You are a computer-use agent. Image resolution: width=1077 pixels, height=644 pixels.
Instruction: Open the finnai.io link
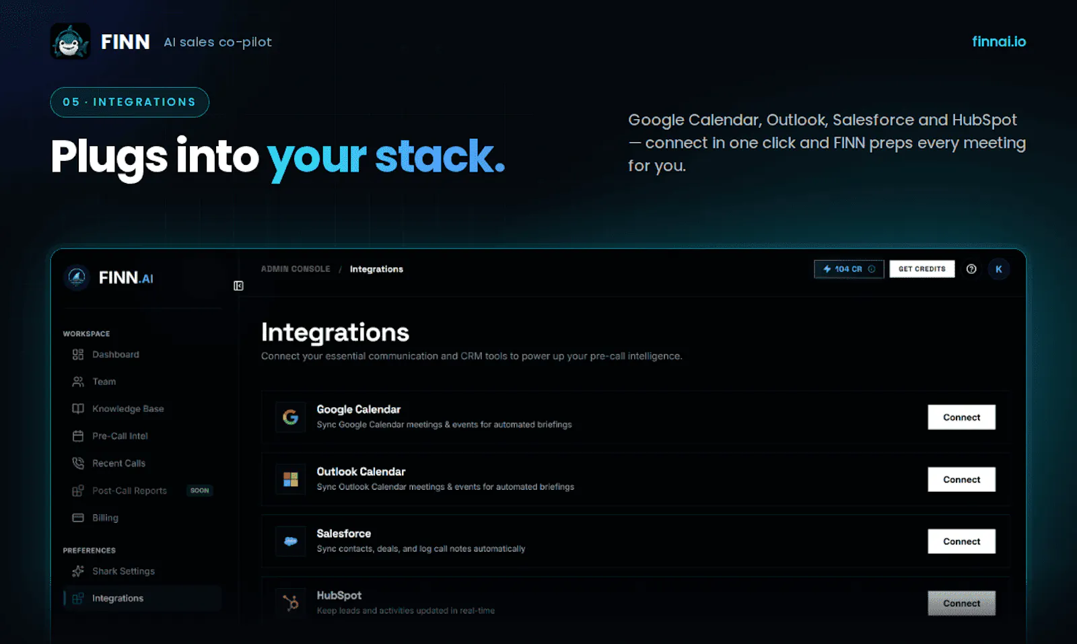[x=999, y=42]
